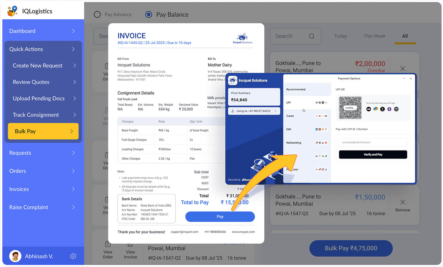The width and height of the screenshot is (443, 267).
Task: Switch to the This Week tab
Action: pyautogui.click(x=374, y=36)
